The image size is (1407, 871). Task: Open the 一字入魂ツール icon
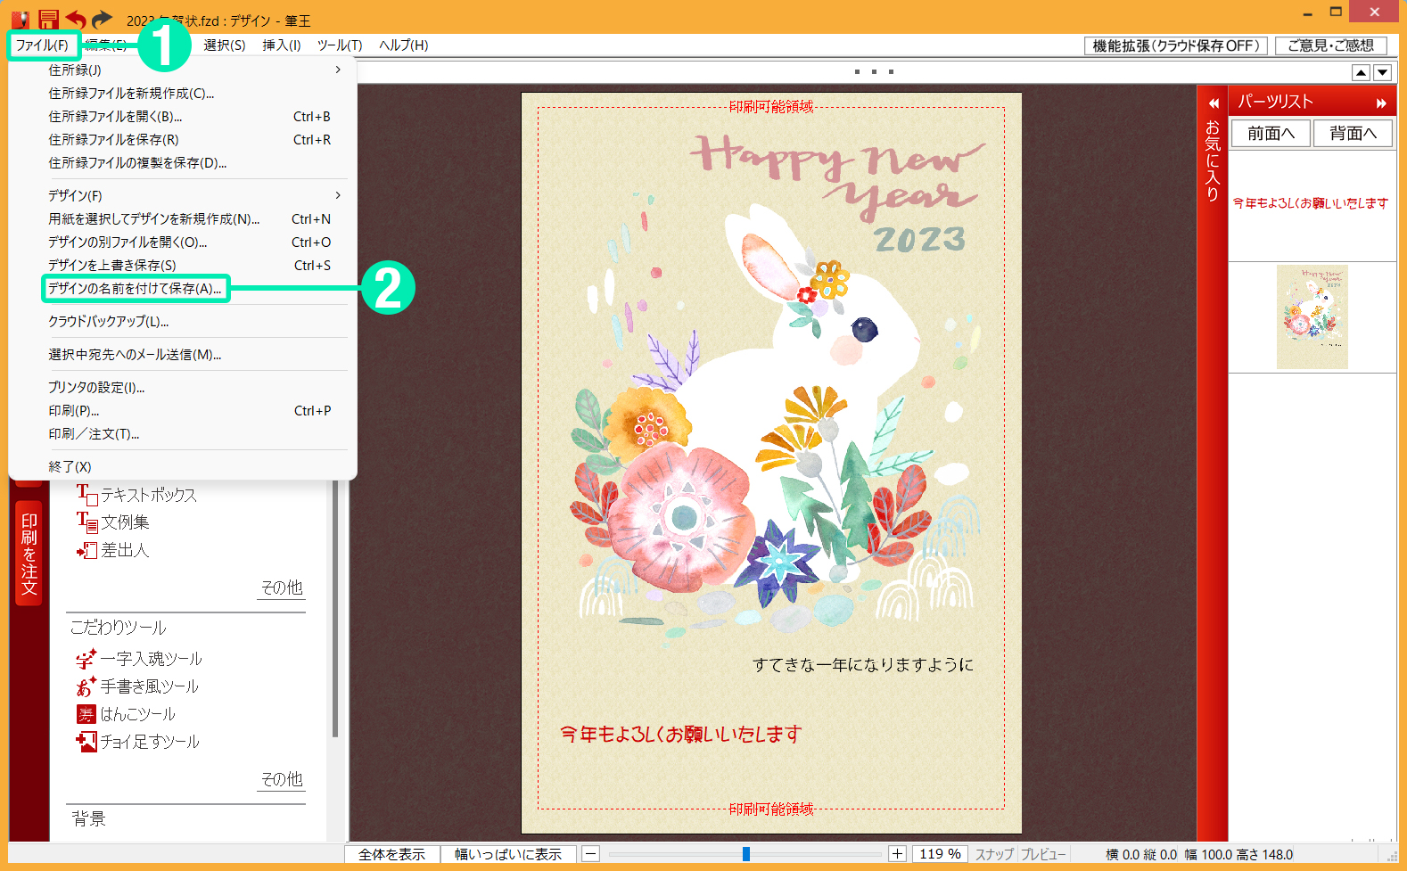tap(86, 659)
